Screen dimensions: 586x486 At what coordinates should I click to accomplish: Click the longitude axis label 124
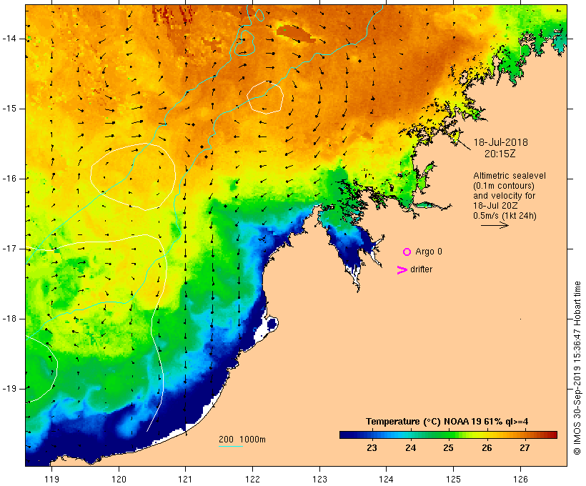[386, 480]
